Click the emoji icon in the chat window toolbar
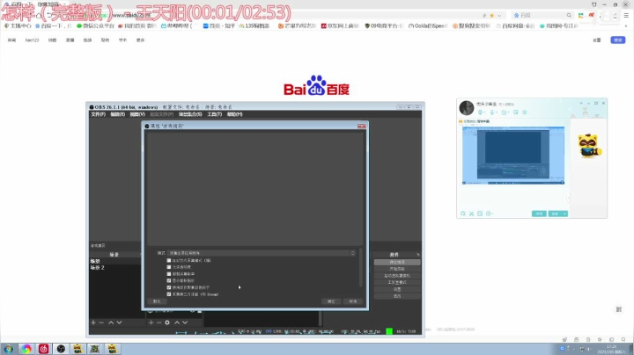The height and width of the screenshot is (355, 634). pos(463,214)
